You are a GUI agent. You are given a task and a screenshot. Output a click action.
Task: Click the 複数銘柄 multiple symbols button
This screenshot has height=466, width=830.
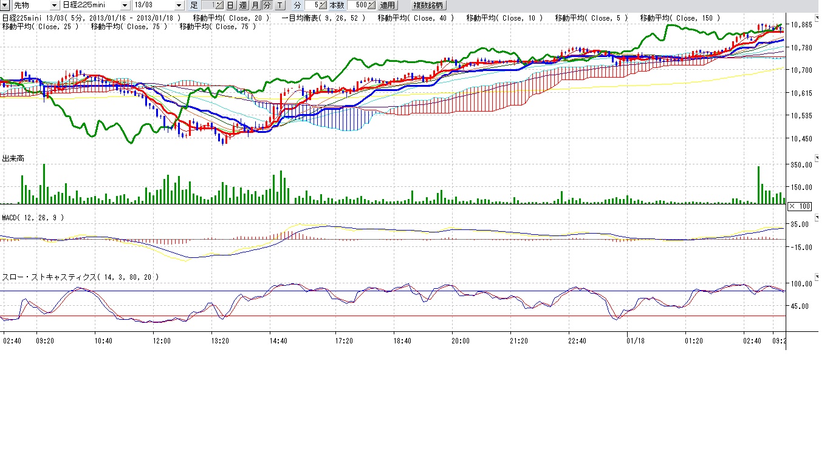[x=429, y=5]
